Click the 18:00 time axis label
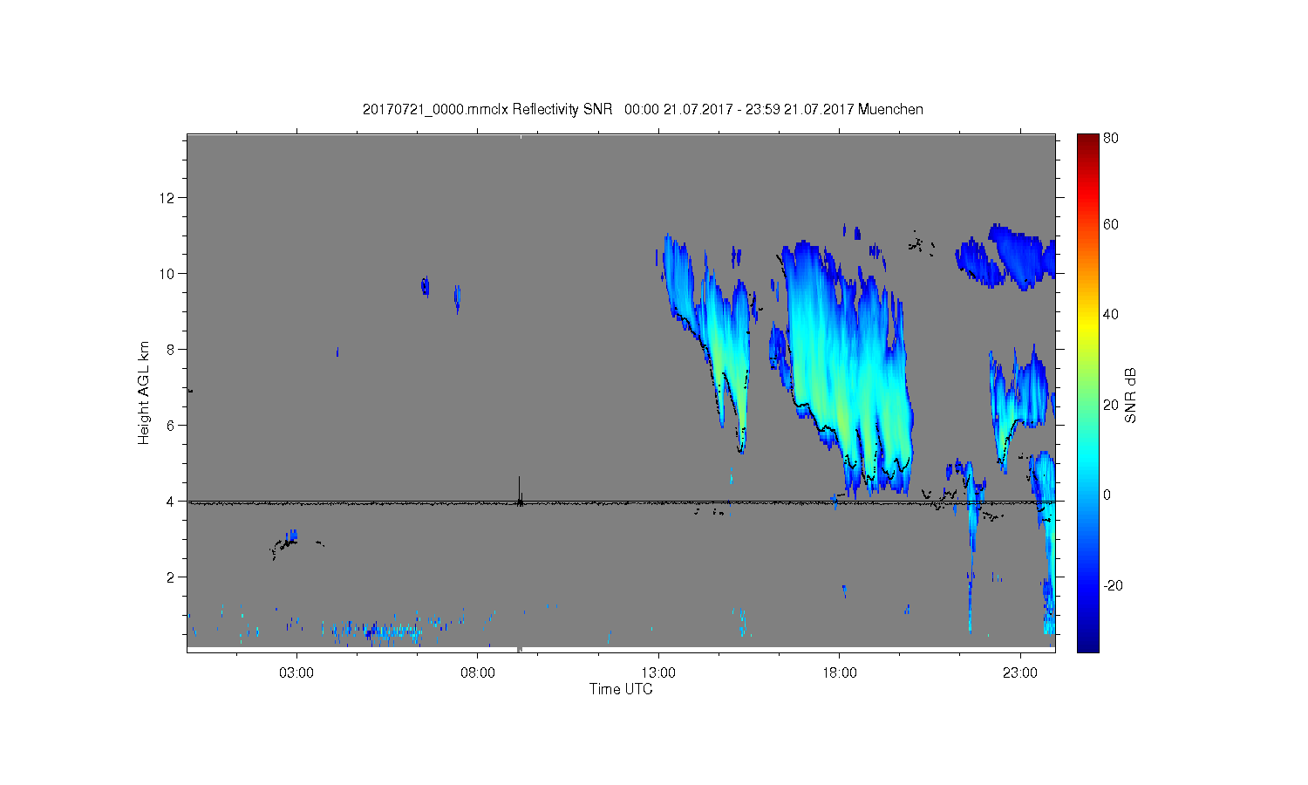The image size is (1308, 785). coord(840,673)
